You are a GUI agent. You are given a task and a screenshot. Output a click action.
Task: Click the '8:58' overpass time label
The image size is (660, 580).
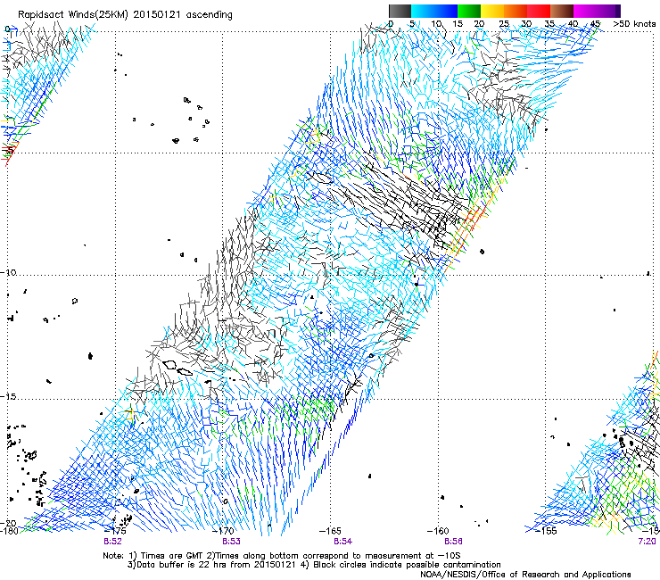454,542
